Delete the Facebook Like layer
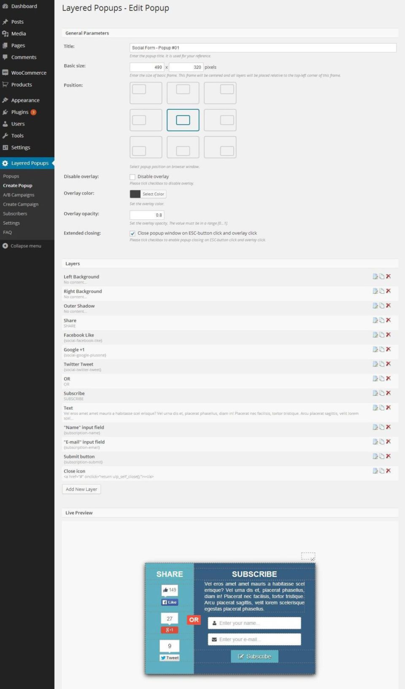Viewport: 405px width, 689px height. point(389,335)
